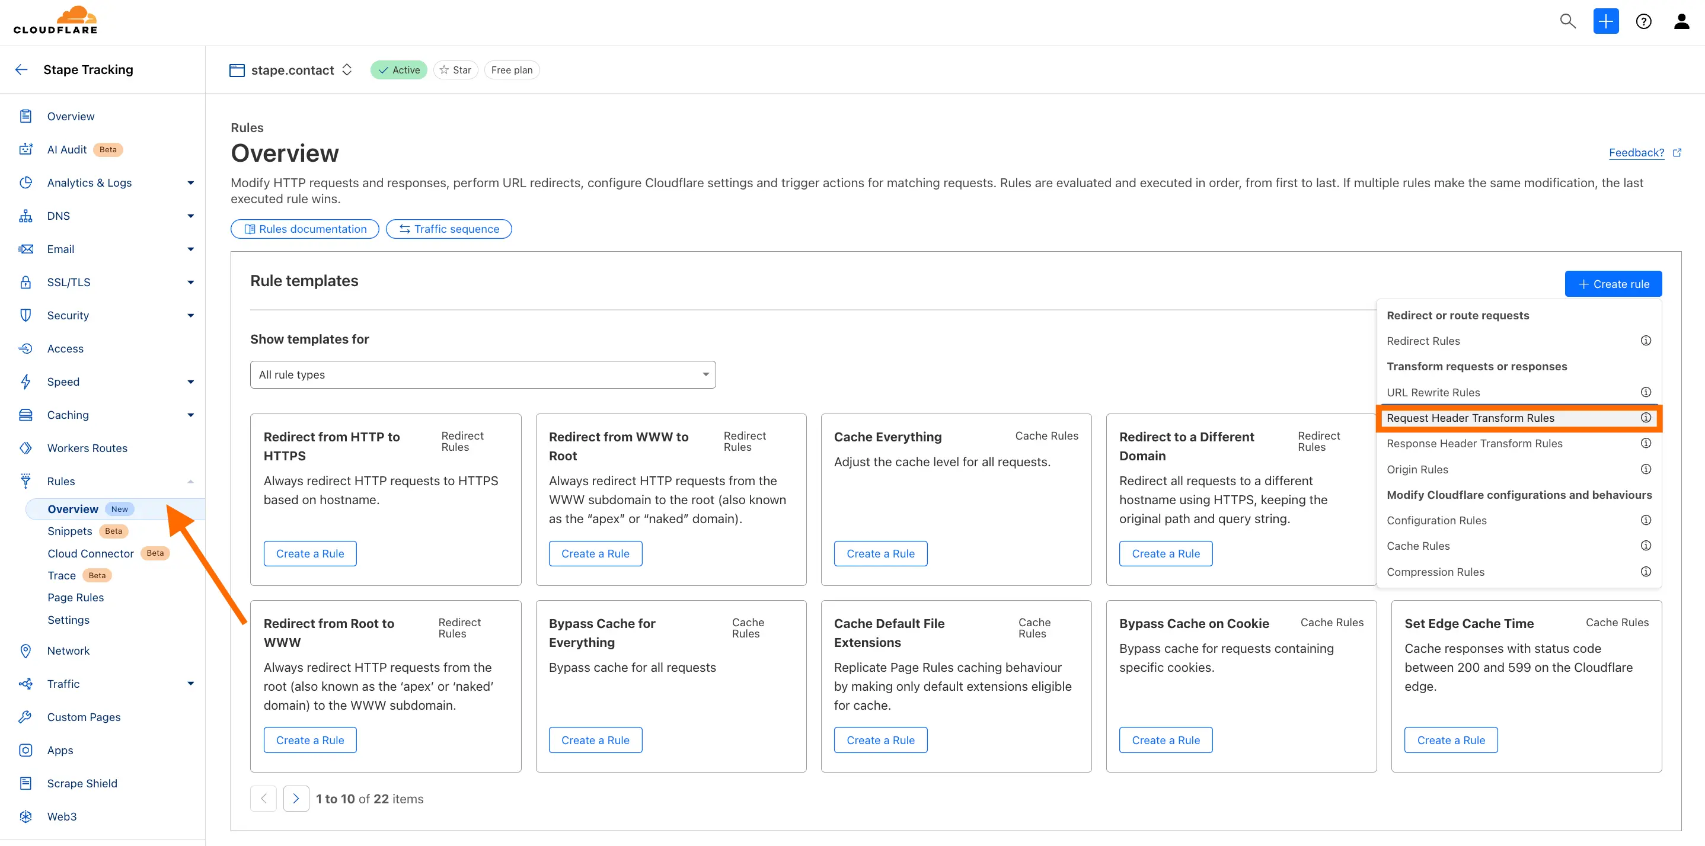Click the Email envelope icon

click(x=26, y=249)
